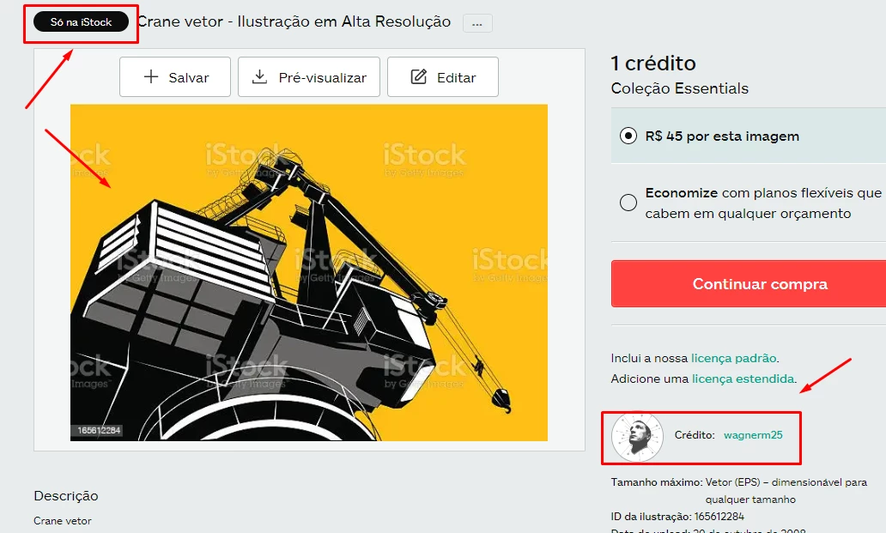This screenshot has height=533, width=886.
Task: Click the Só na iStock badge
Action: pos(82,22)
